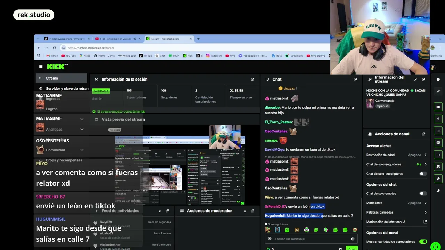Click the broadcast signal icon in right rail

click(x=438, y=155)
